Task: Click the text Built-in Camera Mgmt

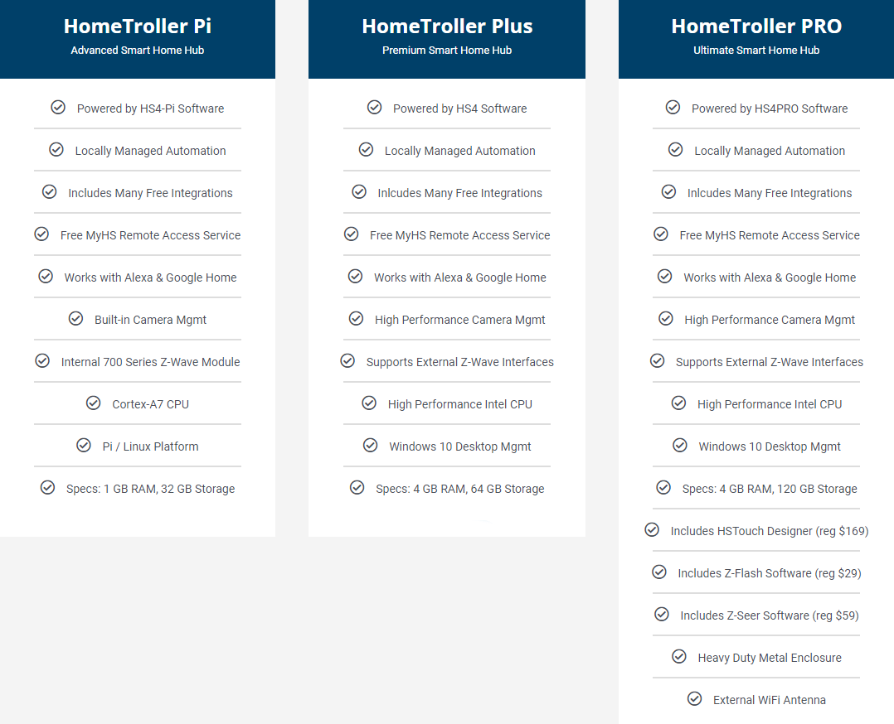Action: point(151,320)
